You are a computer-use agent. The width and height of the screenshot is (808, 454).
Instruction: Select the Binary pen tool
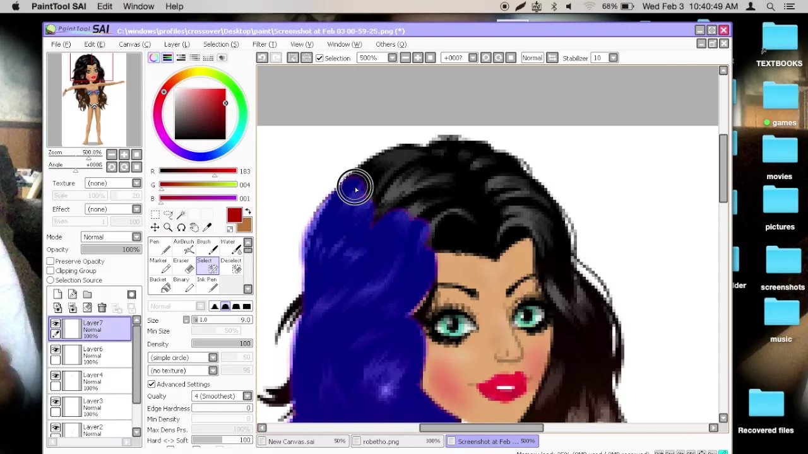(x=183, y=285)
